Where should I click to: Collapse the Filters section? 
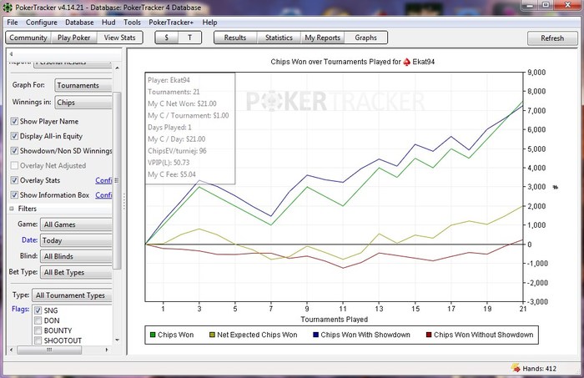point(12,209)
